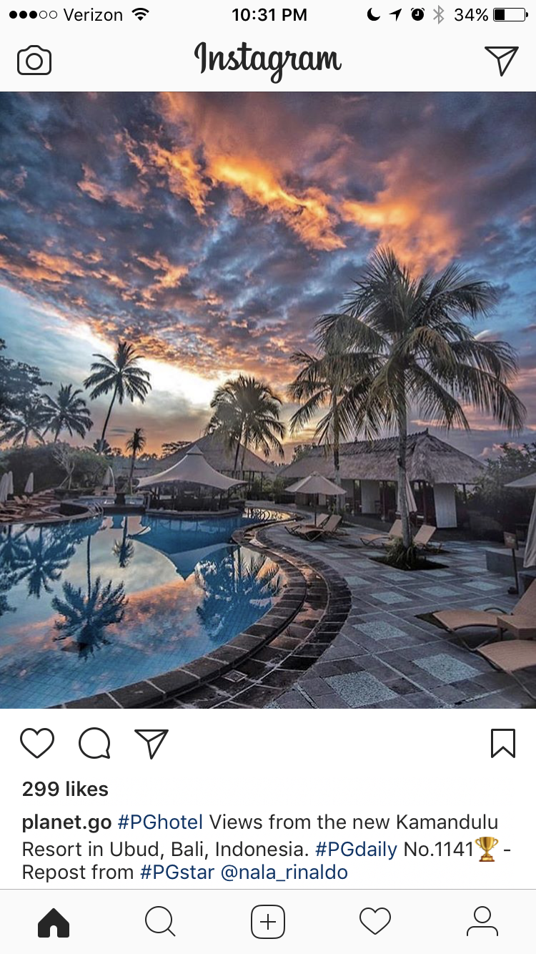Open direct messages paper plane at top
This screenshot has width=536, height=954.
point(501,60)
